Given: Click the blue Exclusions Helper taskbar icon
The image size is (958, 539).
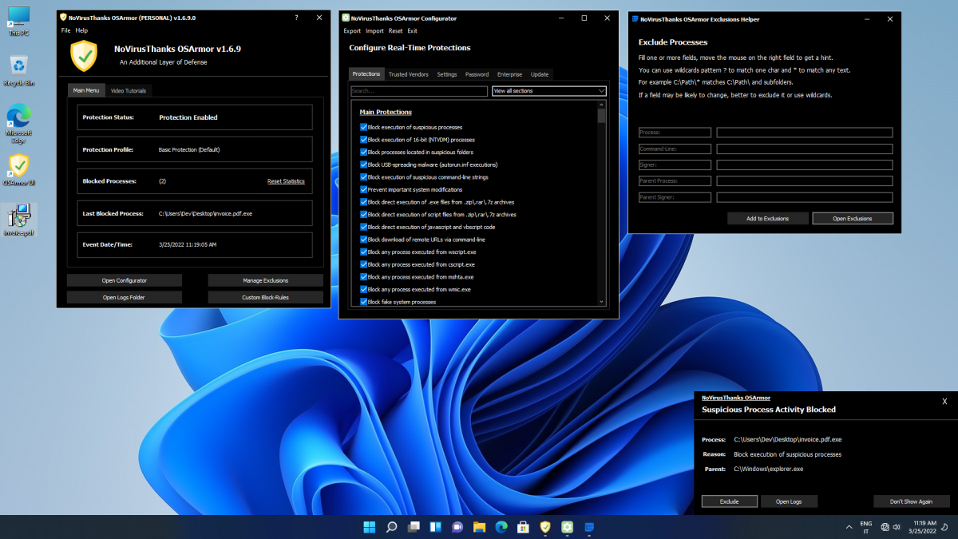Looking at the screenshot, I should click(589, 527).
